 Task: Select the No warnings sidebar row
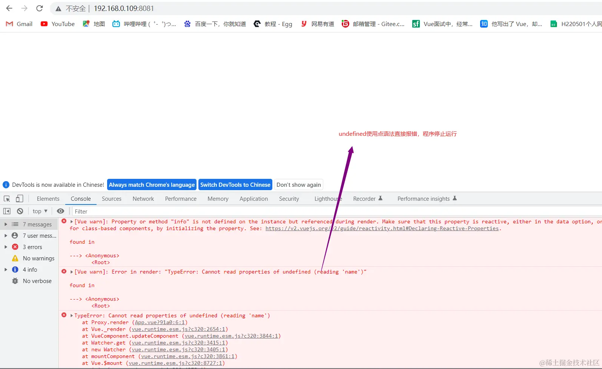[29, 258]
